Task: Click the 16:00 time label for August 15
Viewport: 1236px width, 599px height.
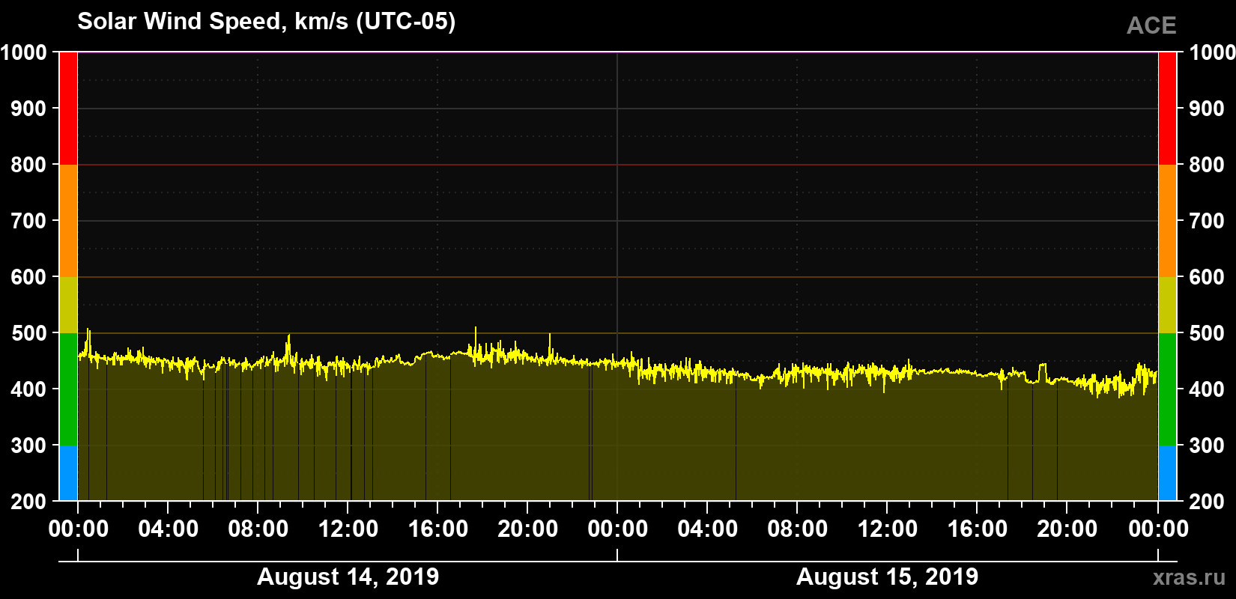Action: click(x=977, y=529)
